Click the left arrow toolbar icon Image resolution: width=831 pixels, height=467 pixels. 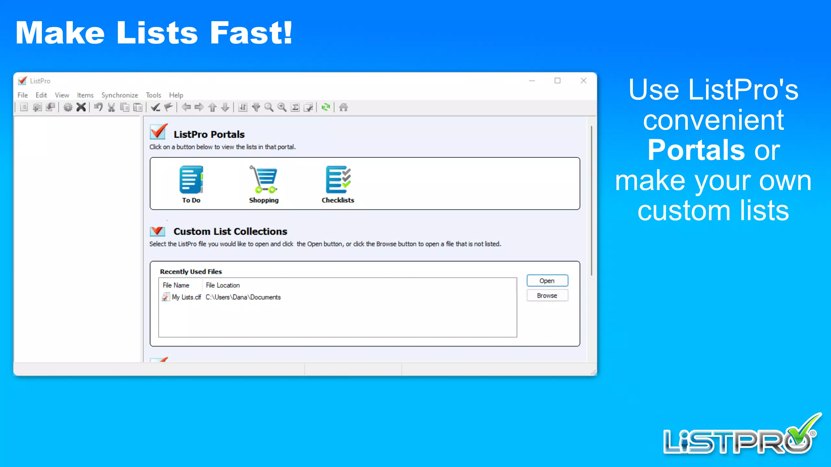point(186,107)
